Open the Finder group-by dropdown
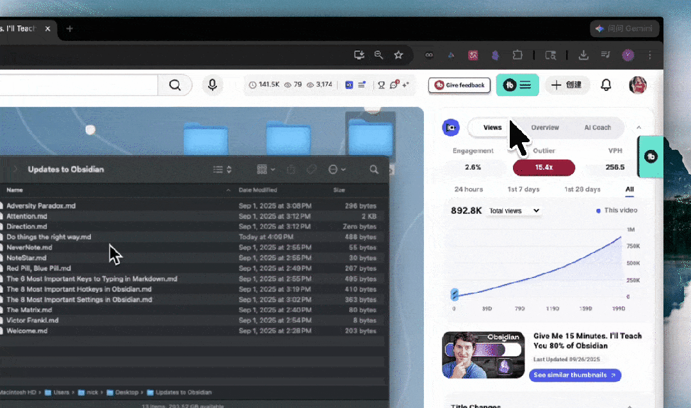 (266, 170)
